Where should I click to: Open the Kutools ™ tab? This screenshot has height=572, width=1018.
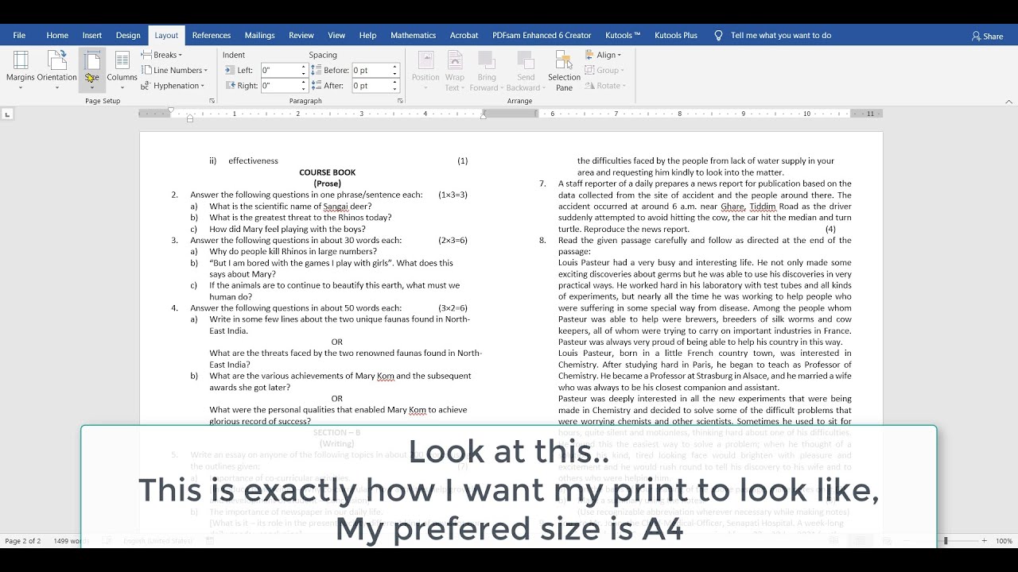pyautogui.click(x=623, y=35)
